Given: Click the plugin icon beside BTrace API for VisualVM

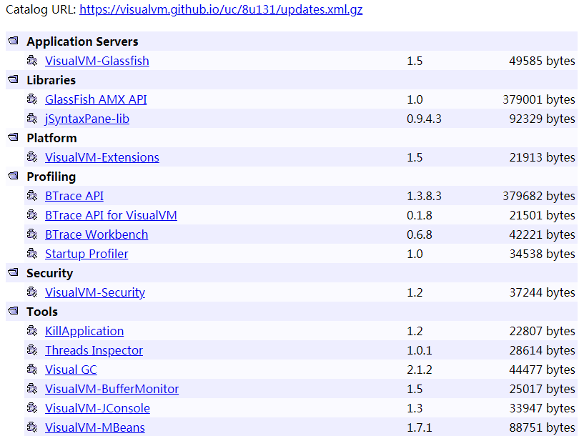Looking at the screenshot, I should click(x=32, y=215).
